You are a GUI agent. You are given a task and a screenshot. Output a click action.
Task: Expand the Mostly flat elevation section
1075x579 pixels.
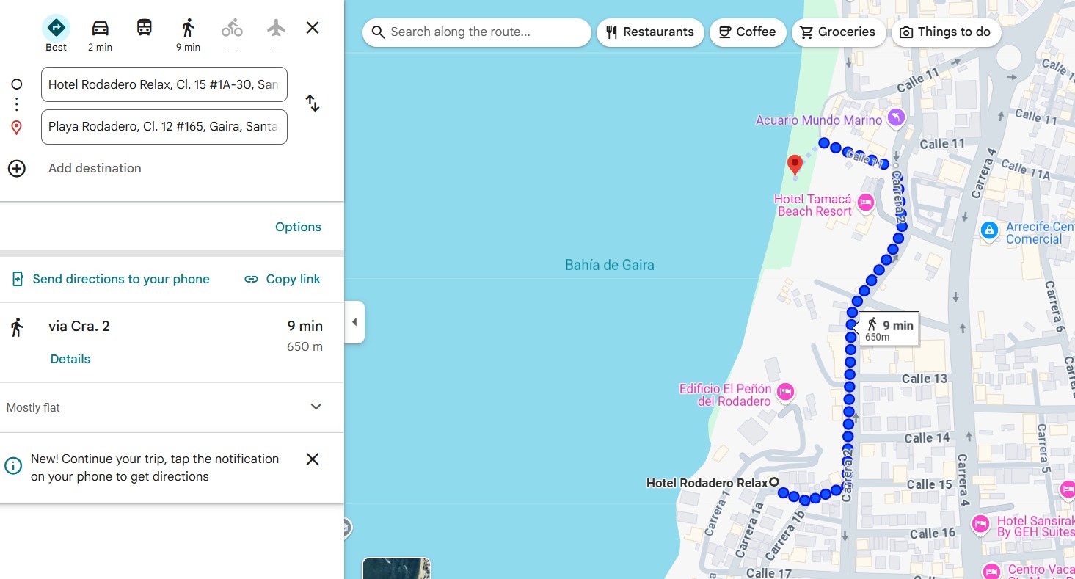(316, 407)
